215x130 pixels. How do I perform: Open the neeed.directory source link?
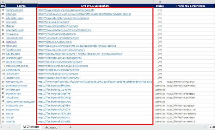(14, 62)
